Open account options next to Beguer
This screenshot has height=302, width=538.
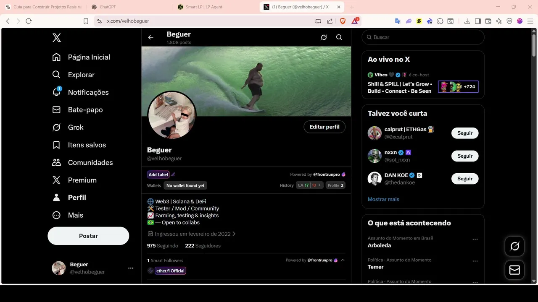pyautogui.click(x=131, y=268)
